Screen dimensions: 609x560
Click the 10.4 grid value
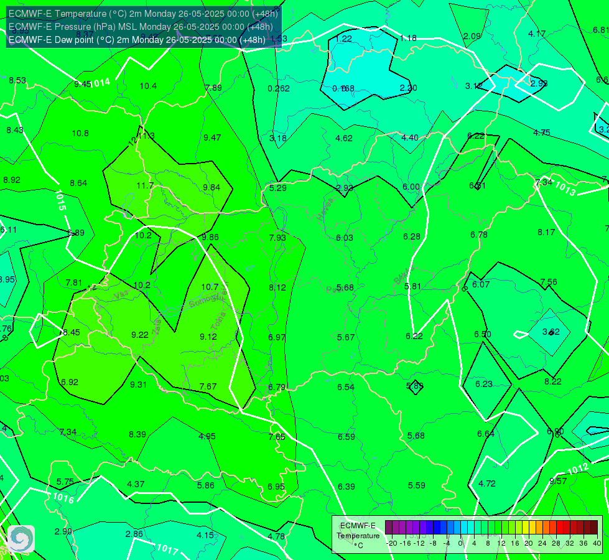point(149,86)
